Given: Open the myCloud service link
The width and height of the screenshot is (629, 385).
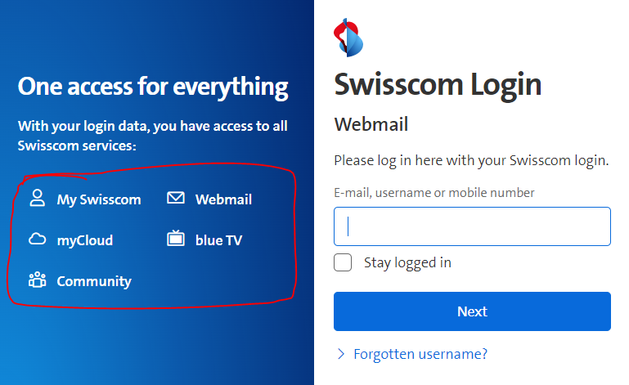Looking at the screenshot, I should pyautogui.click(x=84, y=240).
